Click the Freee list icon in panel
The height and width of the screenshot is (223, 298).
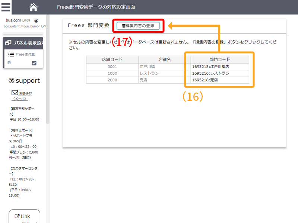[x=11, y=54]
